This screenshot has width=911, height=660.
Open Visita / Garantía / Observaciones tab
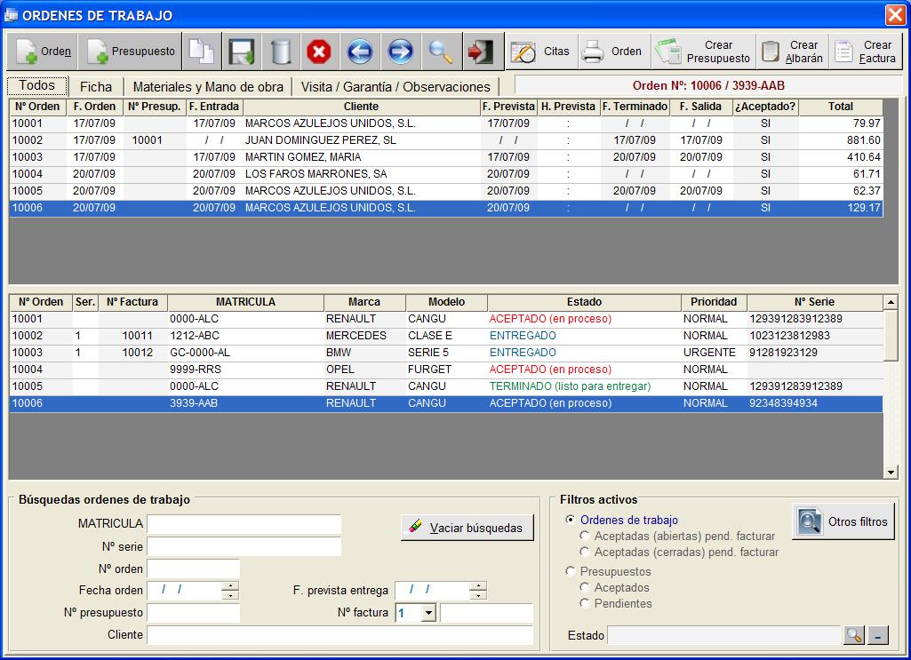(396, 87)
